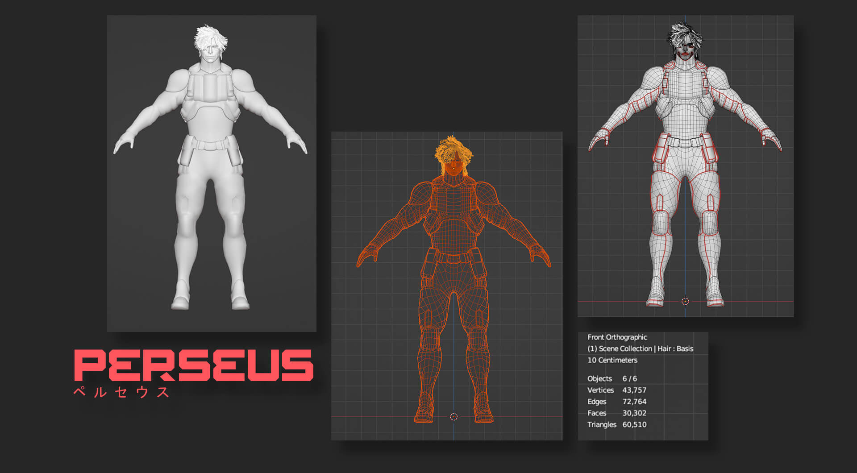The image size is (857, 473).
Task: Select the Objects 6 / 6 statistic
Action: tap(612, 379)
